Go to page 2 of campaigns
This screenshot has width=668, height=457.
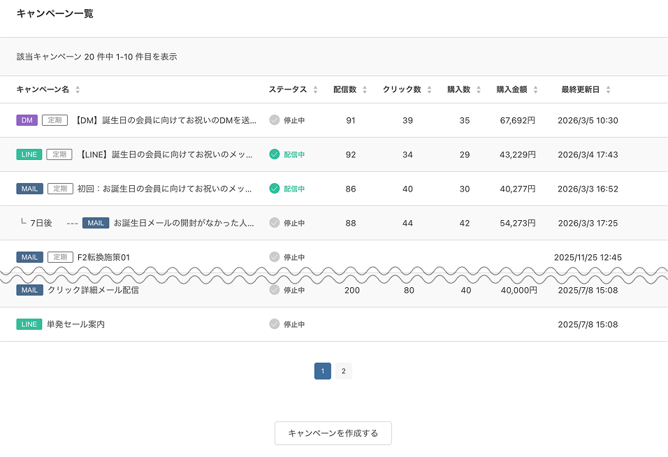343,371
